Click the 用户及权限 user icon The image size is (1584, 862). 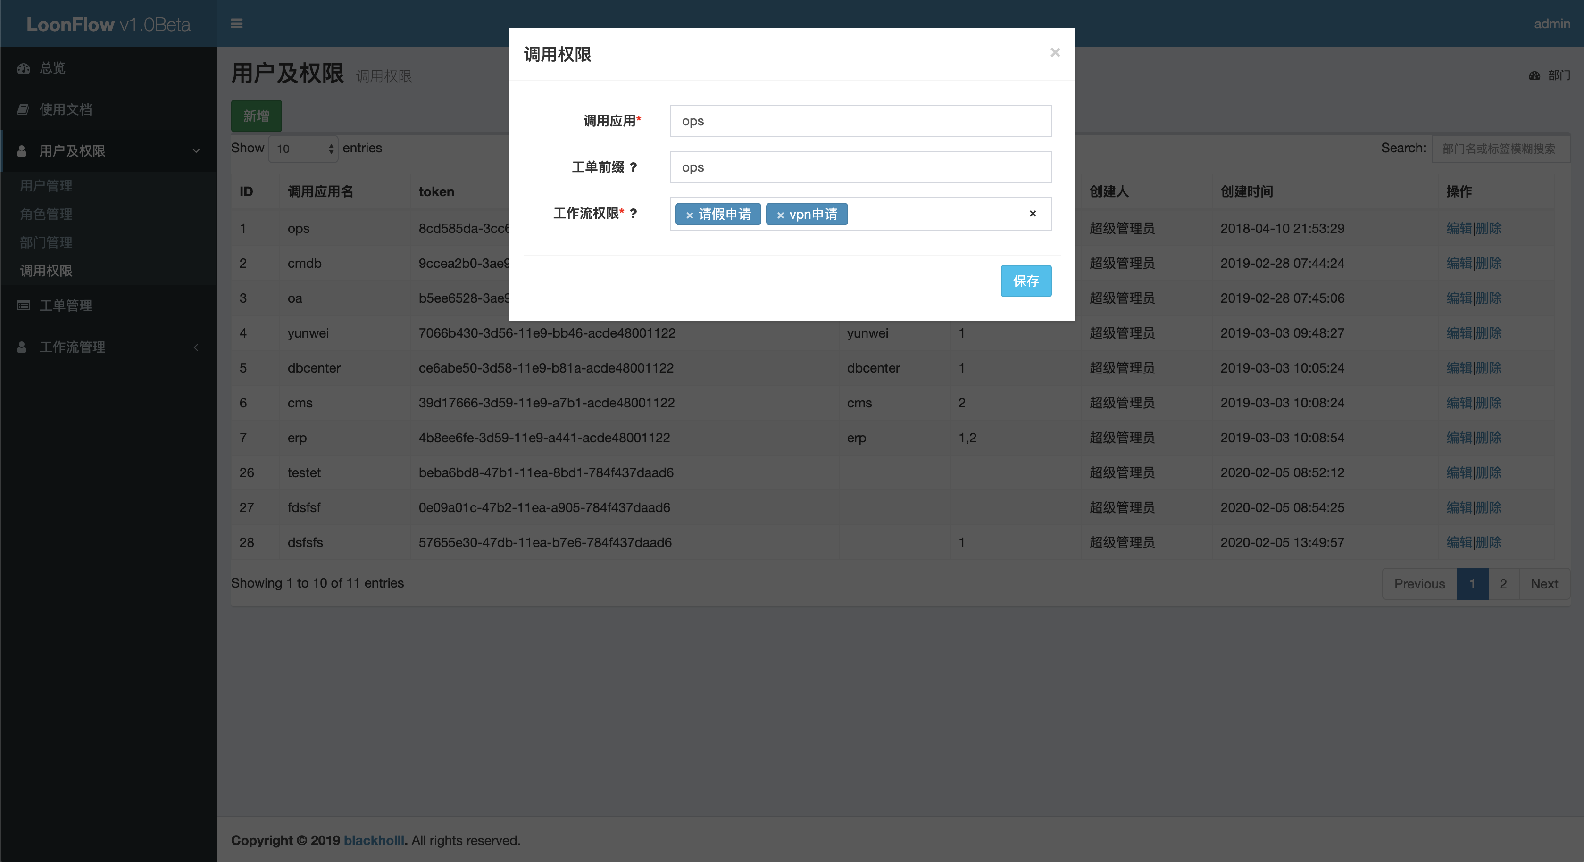click(x=22, y=150)
